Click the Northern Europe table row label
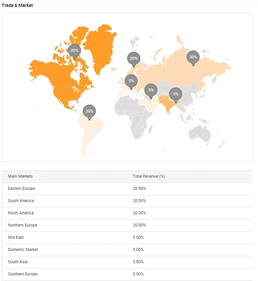This screenshot has width=258, height=281. coord(22,225)
